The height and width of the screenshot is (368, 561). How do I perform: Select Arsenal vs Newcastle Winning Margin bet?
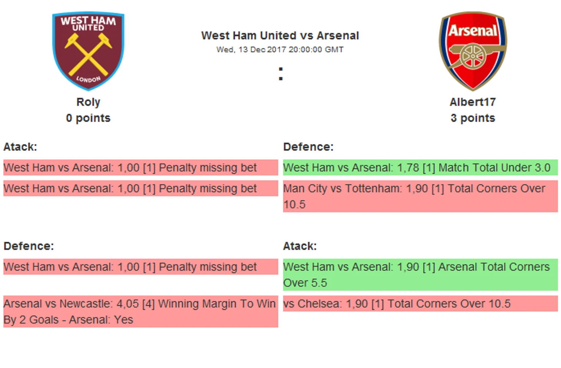pyautogui.click(x=141, y=312)
